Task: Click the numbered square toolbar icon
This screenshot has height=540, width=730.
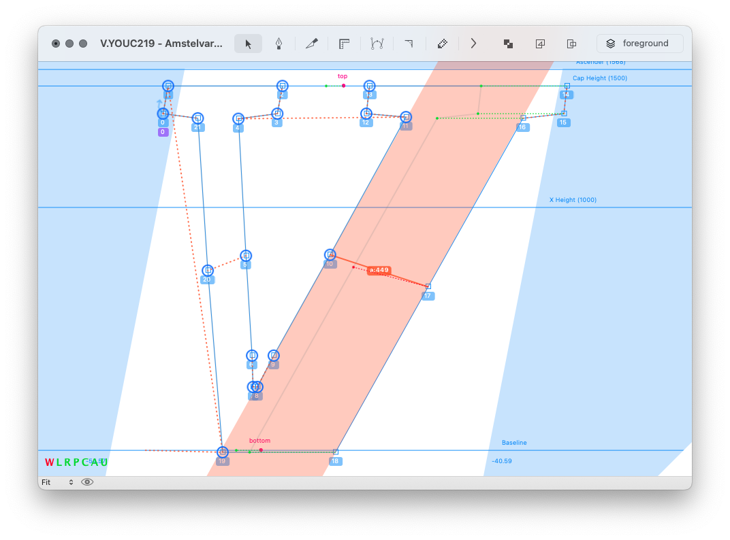Action: (x=540, y=44)
